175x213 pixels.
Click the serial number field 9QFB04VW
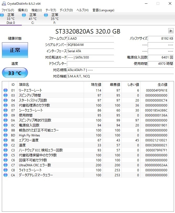[x=90, y=45]
